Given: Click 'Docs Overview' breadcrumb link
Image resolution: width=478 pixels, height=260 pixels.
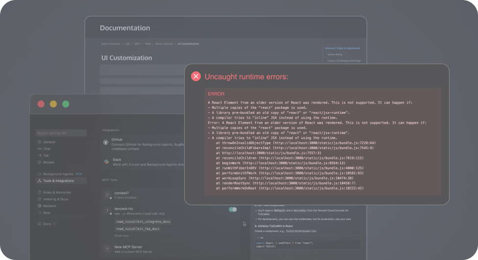Looking at the screenshot, I should click(x=110, y=43).
